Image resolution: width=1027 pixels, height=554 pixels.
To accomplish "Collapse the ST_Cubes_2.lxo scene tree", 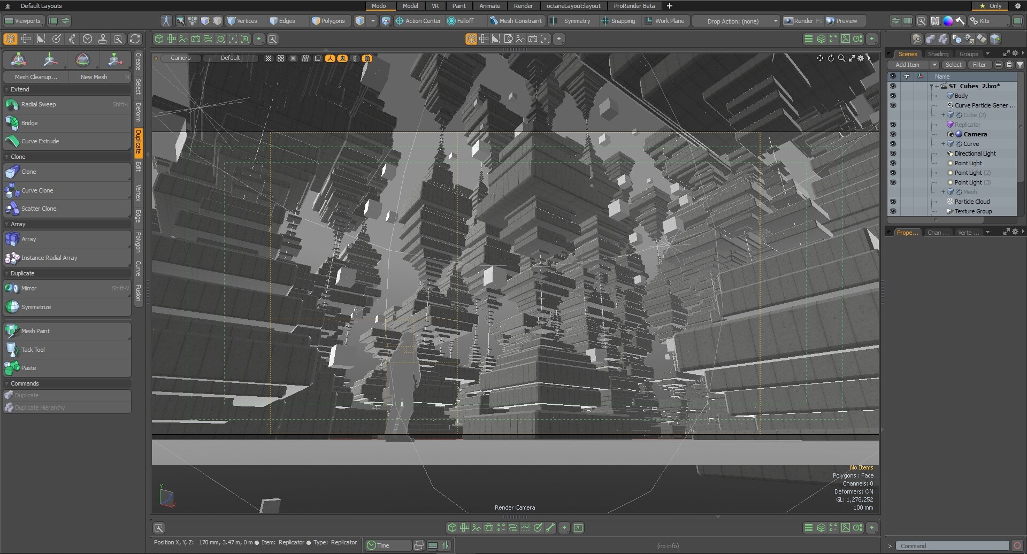I will tap(931, 86).
